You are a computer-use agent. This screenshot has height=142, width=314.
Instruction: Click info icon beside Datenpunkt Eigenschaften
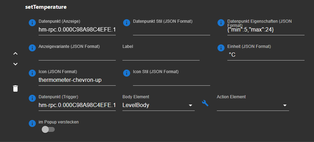(221, 23)
